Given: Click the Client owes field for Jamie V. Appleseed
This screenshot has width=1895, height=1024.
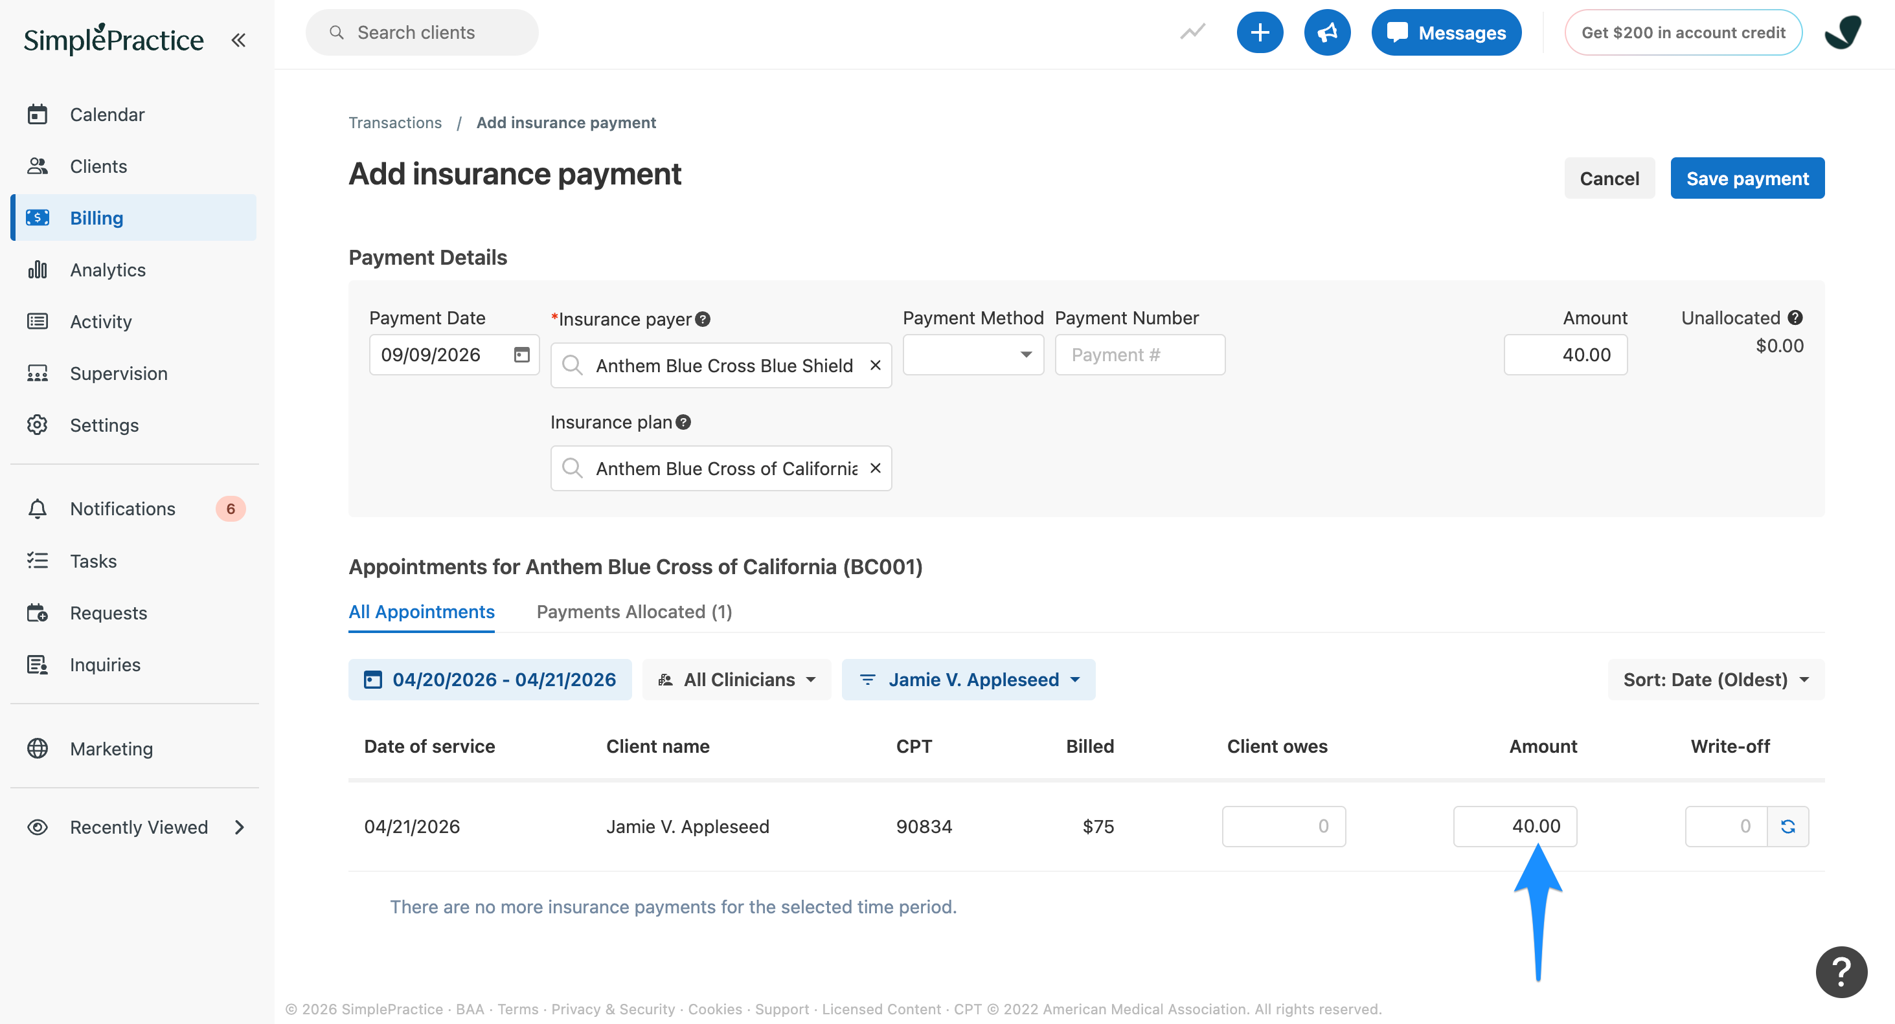Looking at the screenshot, I should (1284, 827).
